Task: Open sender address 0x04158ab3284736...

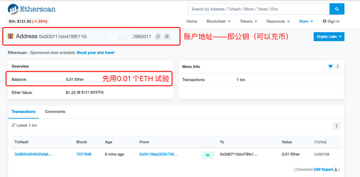Action: click(x=158, y=154)
